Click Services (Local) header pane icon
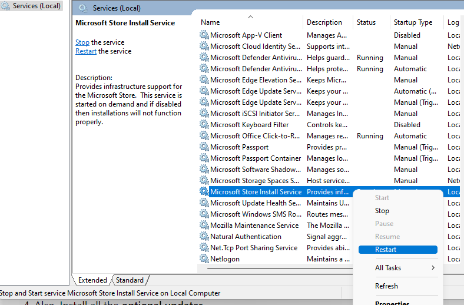Screen dimensions: 464x305 (x=83, y=8)
